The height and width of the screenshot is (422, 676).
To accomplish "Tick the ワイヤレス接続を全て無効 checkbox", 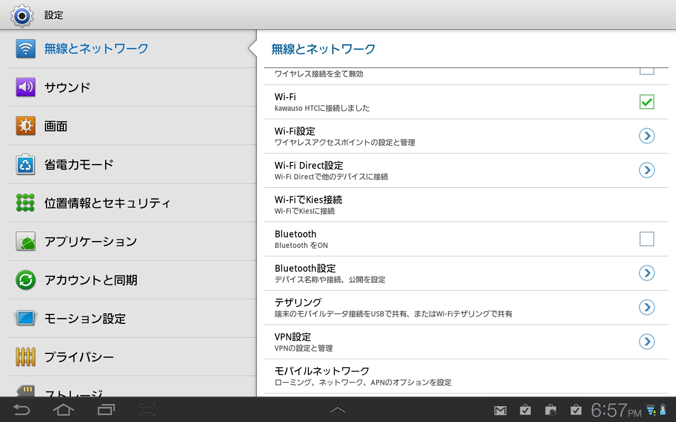I will click(647, 71).
